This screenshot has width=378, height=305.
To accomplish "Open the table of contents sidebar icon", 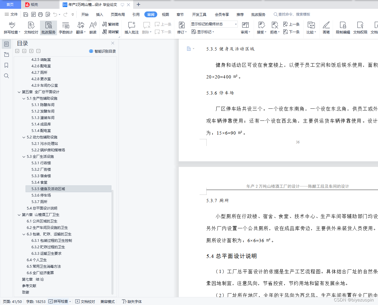I will [x=6, y=44].
